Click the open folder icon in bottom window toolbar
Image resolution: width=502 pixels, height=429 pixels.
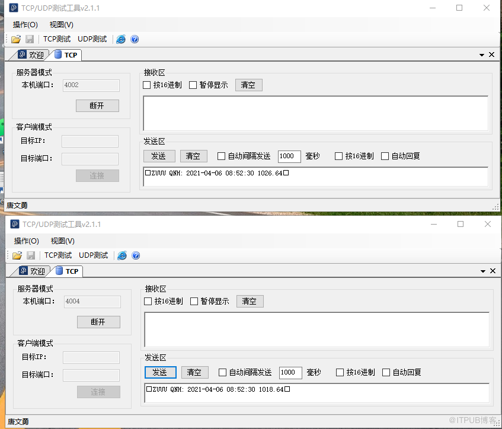click(x=17, y=255)
